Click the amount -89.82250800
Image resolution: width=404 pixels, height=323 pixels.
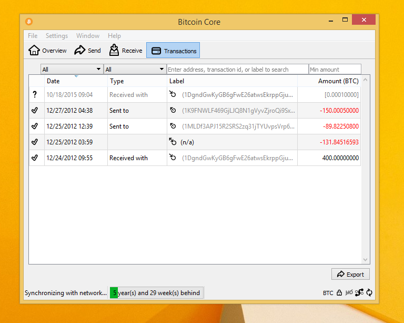point(341,126)
